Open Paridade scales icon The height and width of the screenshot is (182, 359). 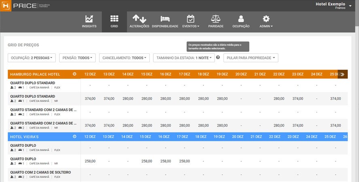(x=216, y=19)
